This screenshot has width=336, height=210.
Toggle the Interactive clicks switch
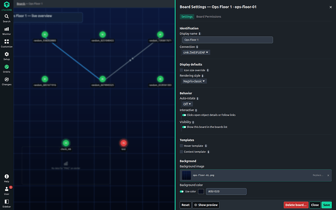pyautogui.click(x=184, y=115)
